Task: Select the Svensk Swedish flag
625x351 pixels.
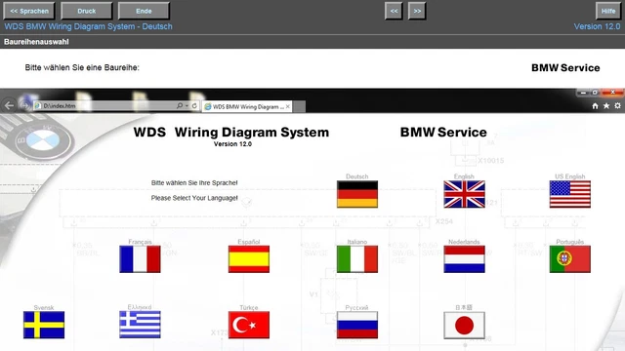Action: pos(44,325)
